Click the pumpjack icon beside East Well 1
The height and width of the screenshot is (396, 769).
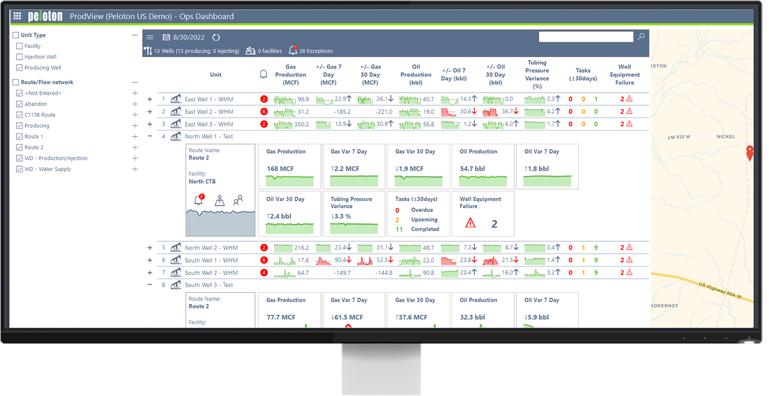[x=176, y=99]
